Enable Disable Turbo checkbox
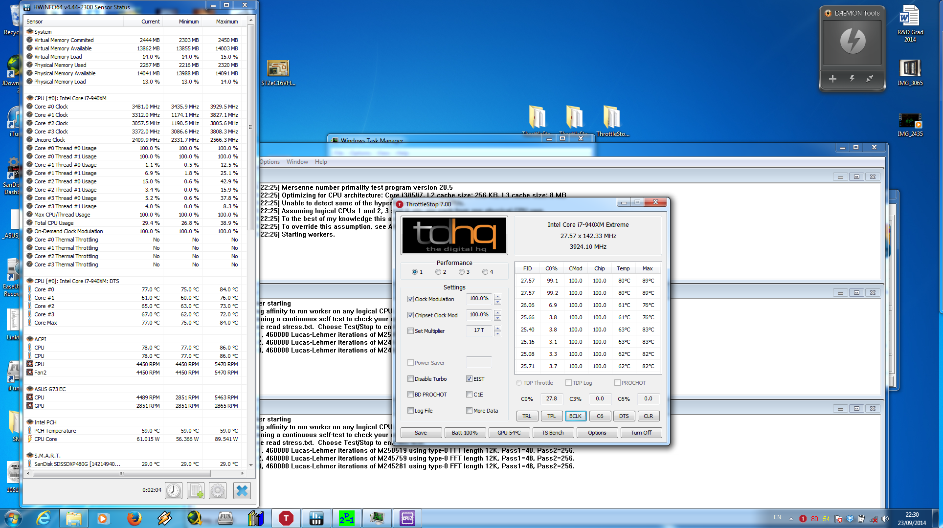 click(x=410, y=379)
